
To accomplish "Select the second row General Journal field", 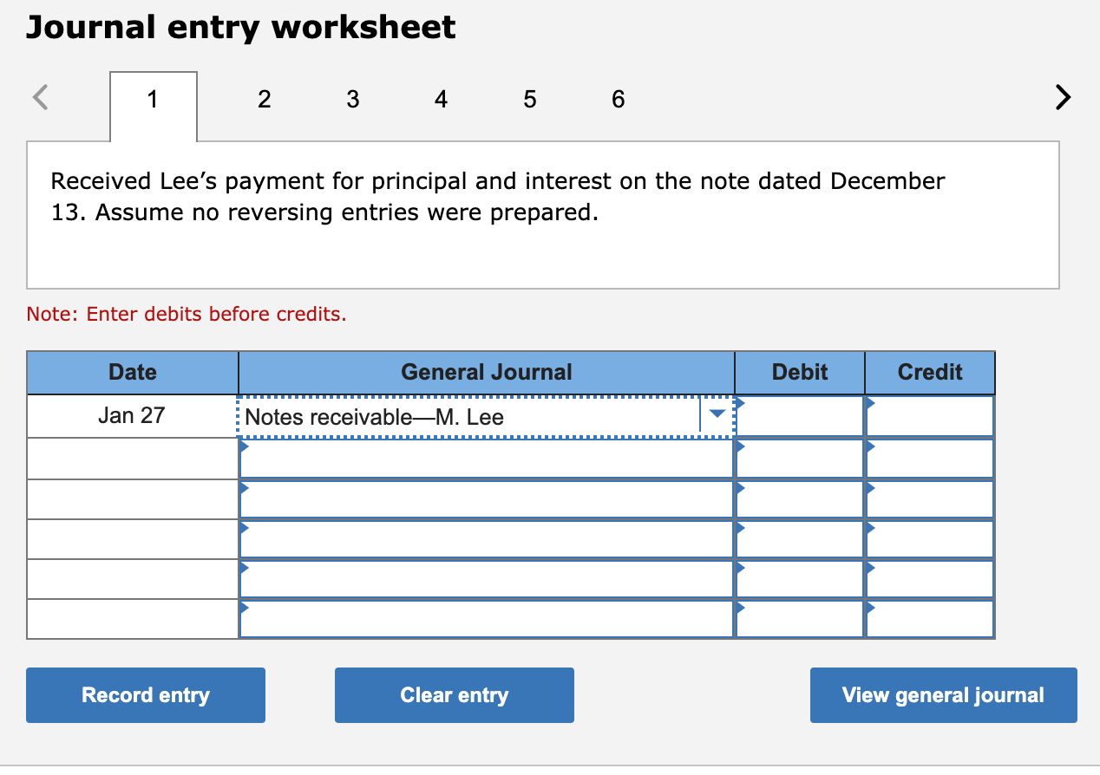I will click(x=487, y=459).
